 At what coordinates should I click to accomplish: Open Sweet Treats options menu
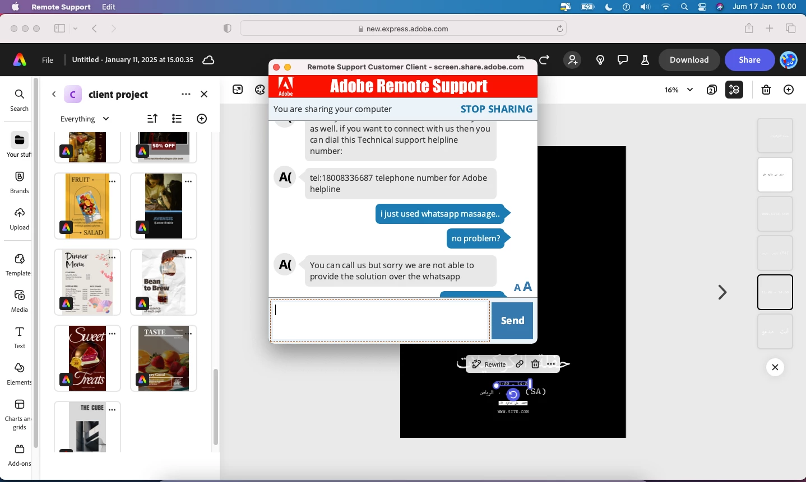[x=112, y=334]
